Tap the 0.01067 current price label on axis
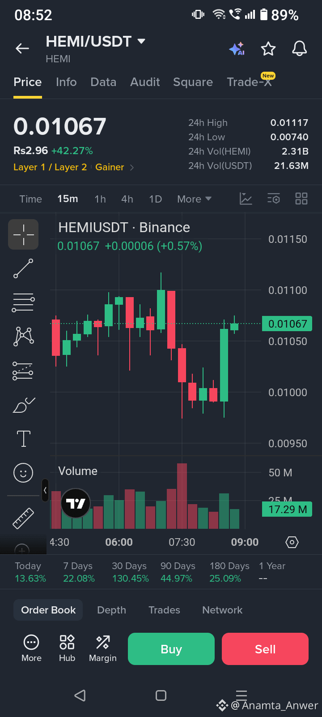The width and height of the screenshot is (322, 717). [x=287, y=324]
